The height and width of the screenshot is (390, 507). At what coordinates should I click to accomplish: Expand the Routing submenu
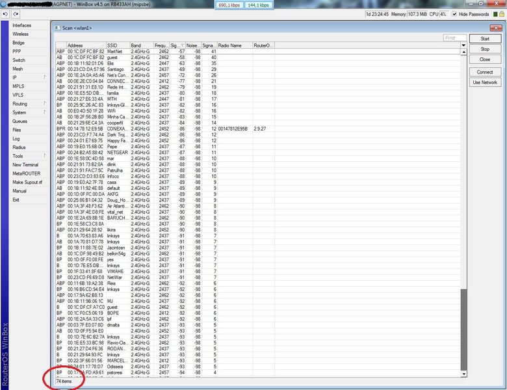click(29, 104)
